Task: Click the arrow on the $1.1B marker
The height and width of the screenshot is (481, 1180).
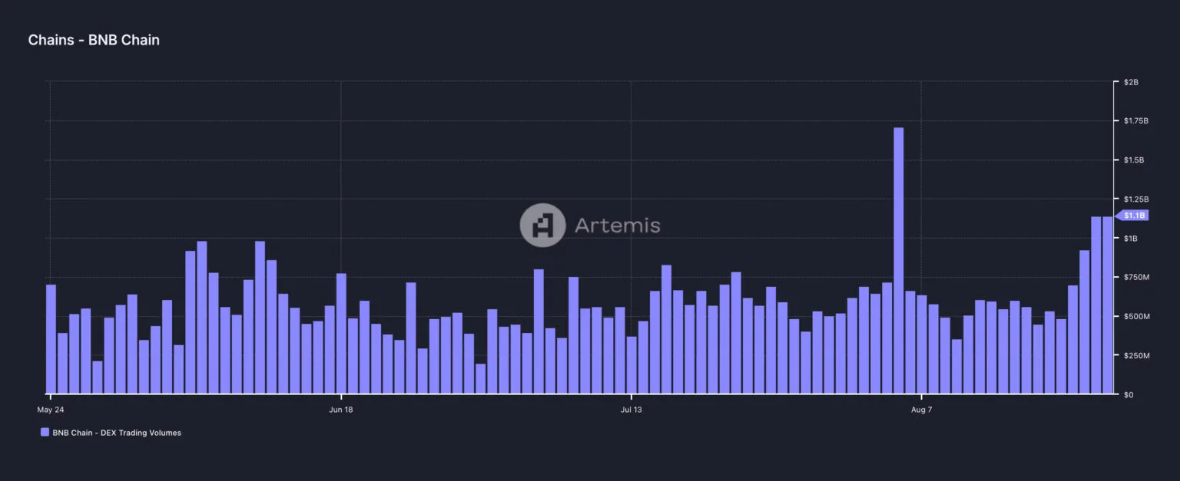Action: pos(1119,216)
